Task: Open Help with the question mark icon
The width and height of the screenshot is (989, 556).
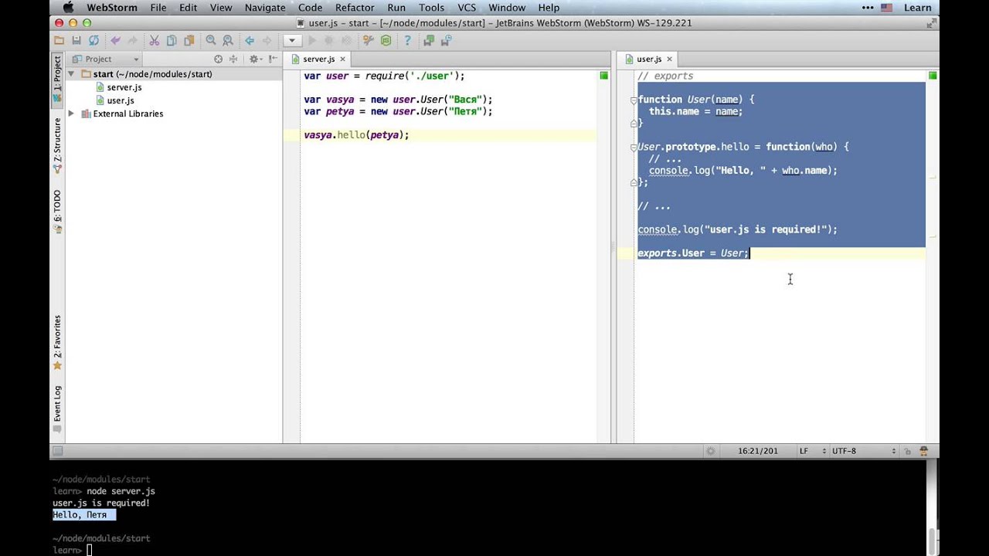Action: click(407, 40)
